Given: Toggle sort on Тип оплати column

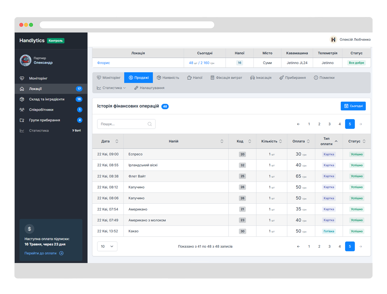Looking at the screenshot, I should tap(336, 141).
